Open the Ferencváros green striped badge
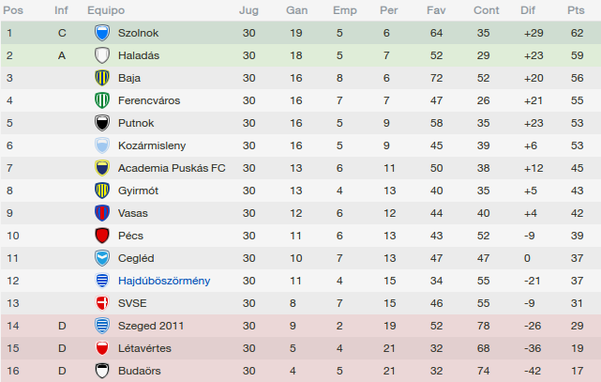This screenshot has width=601, height=382. (102, 100)
